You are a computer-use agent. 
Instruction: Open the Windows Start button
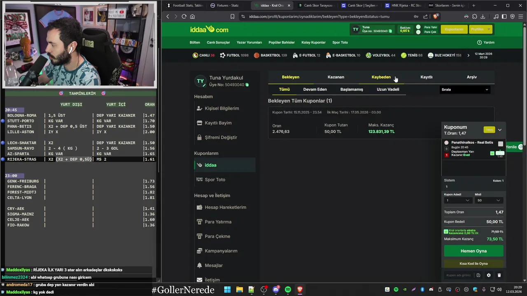coord(227,289)
